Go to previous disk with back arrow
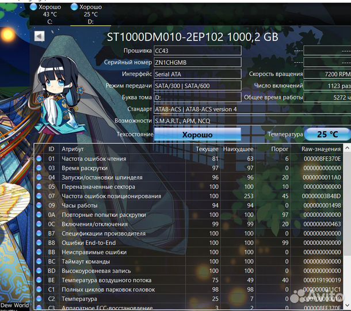 (x=39, y=36)
